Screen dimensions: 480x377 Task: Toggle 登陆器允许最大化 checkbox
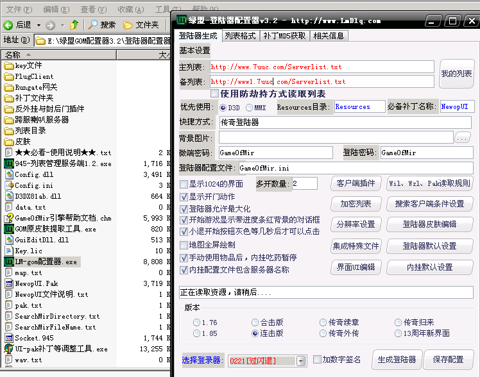click(184, 209)
